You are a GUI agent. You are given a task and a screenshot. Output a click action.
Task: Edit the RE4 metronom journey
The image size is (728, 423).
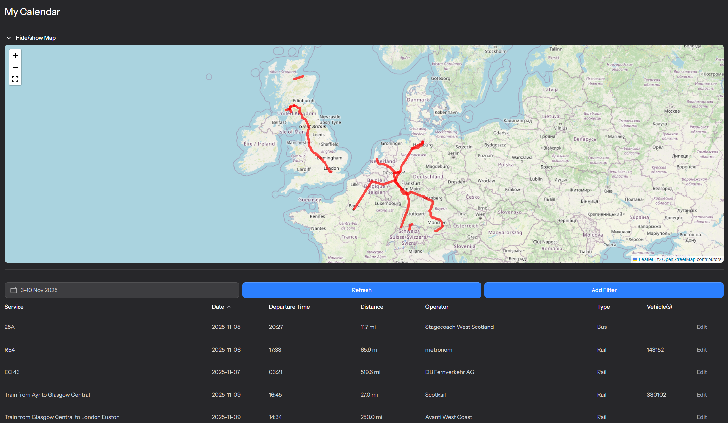701,350
